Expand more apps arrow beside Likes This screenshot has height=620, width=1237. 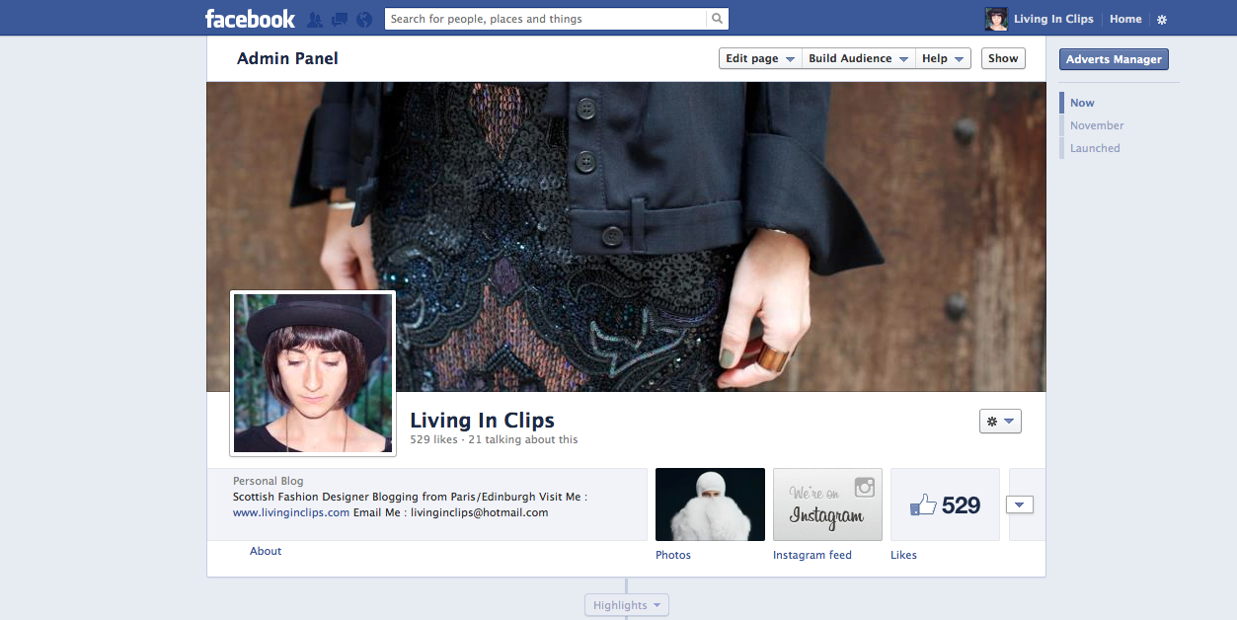1020,504
